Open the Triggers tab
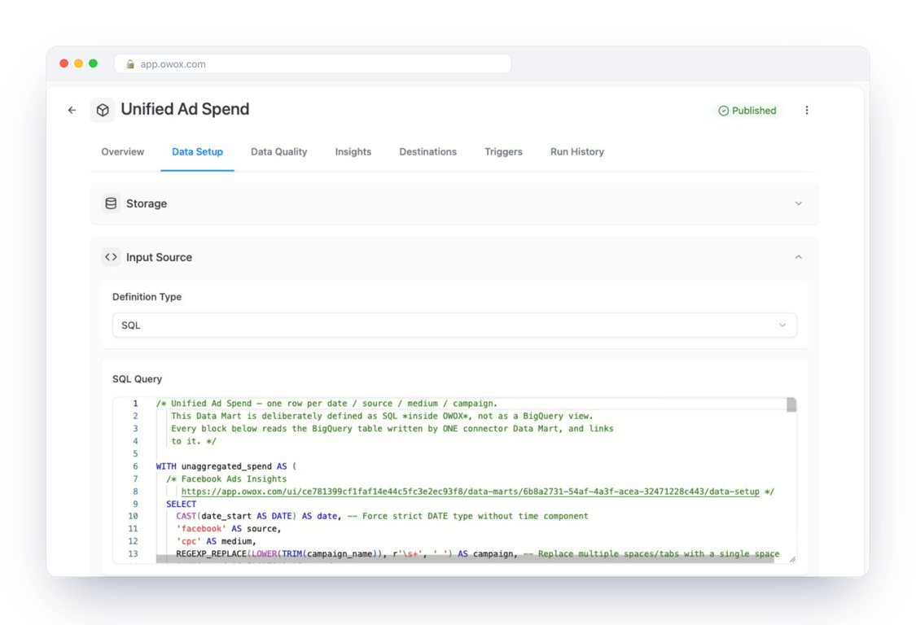Viewport: 916px width, 625px height. pyautogui.click(x=503, y=152)
